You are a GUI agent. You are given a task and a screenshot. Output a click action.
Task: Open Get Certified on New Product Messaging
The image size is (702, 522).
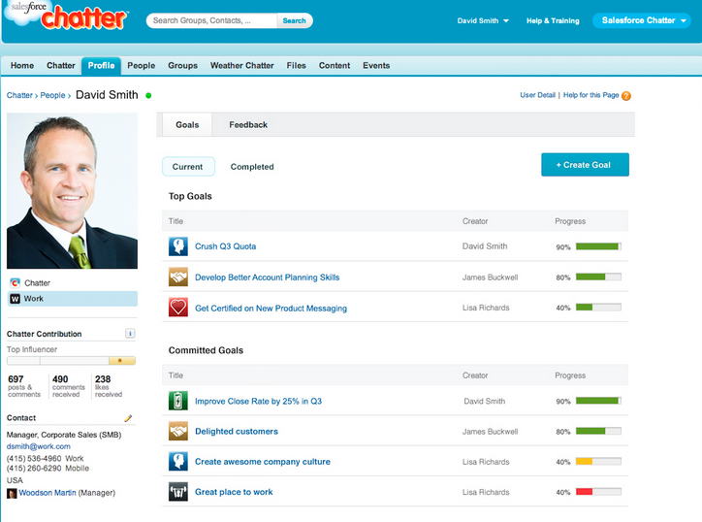(271, 309)
